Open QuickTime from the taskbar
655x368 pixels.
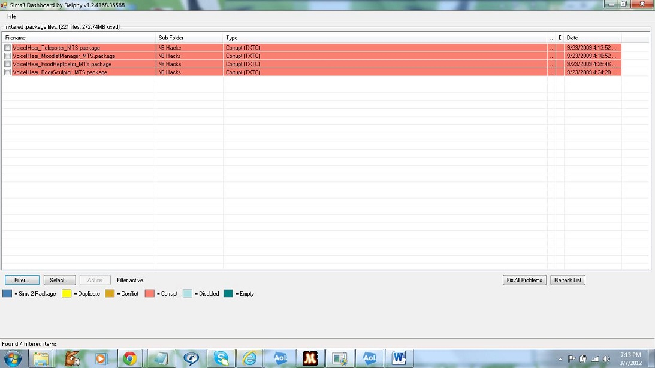click(x=190, y=358)
